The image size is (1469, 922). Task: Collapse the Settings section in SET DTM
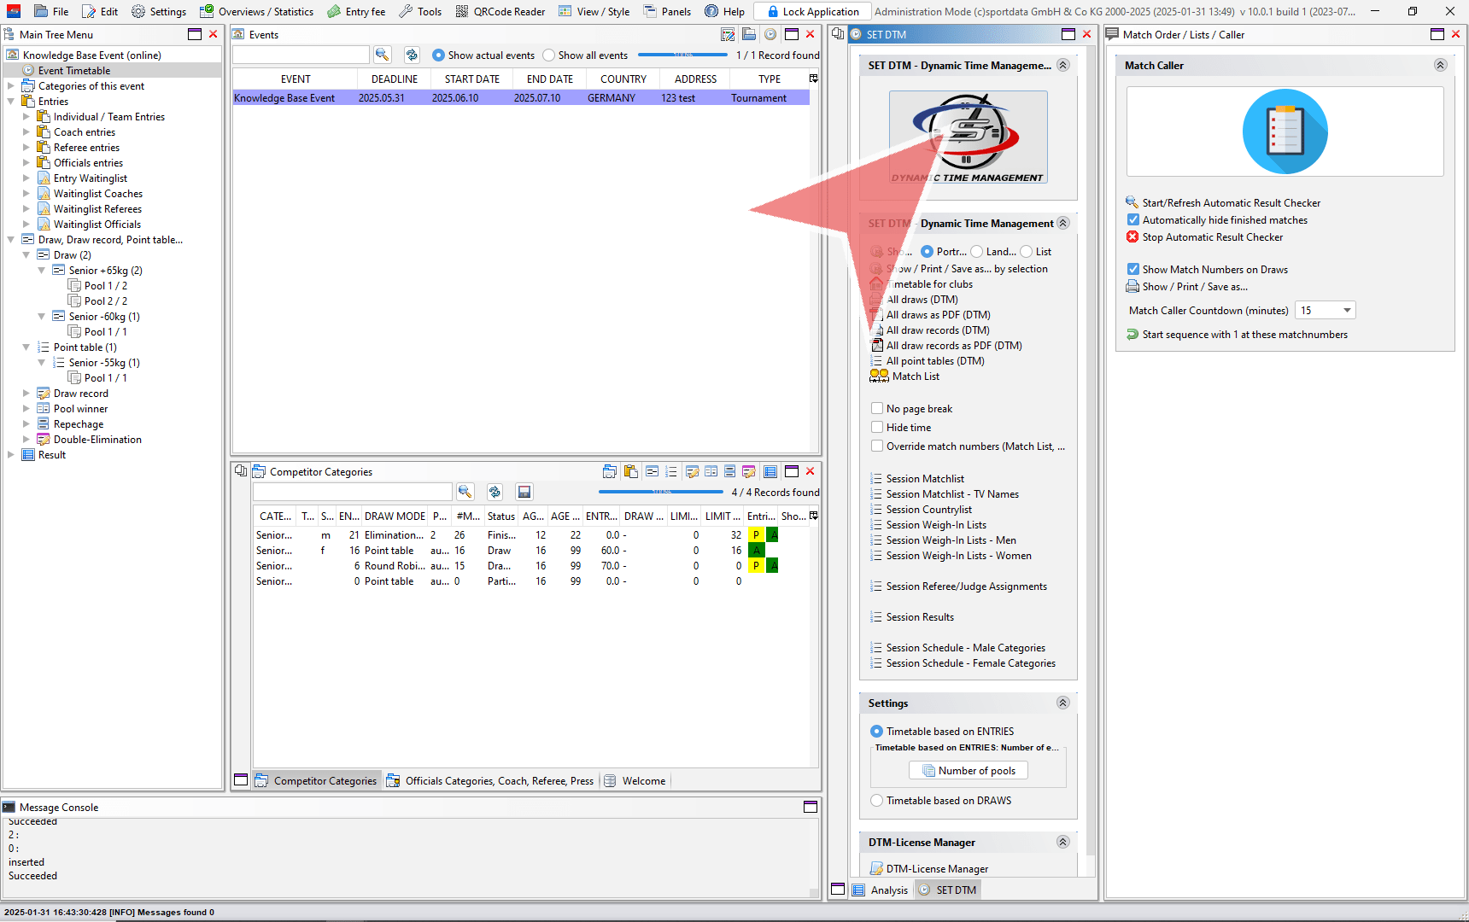tap(1062, 703)
